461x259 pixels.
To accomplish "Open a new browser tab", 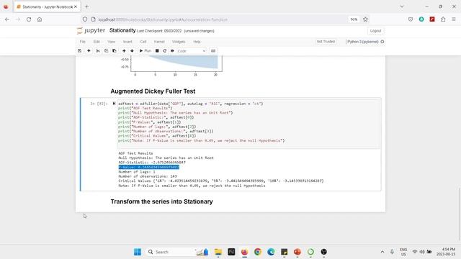I will (86, 6).
